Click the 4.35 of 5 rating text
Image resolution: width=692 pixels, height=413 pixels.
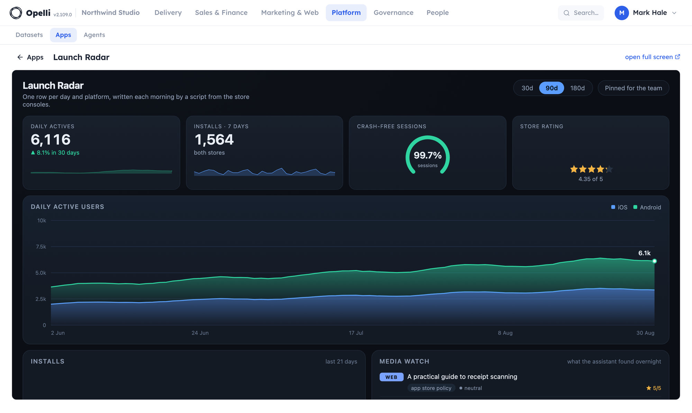tap(590, 179)
